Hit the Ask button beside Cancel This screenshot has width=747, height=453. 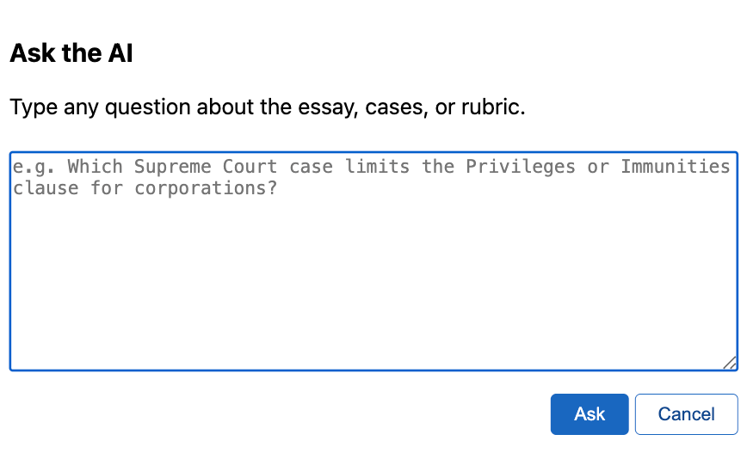tap(590, 414)
